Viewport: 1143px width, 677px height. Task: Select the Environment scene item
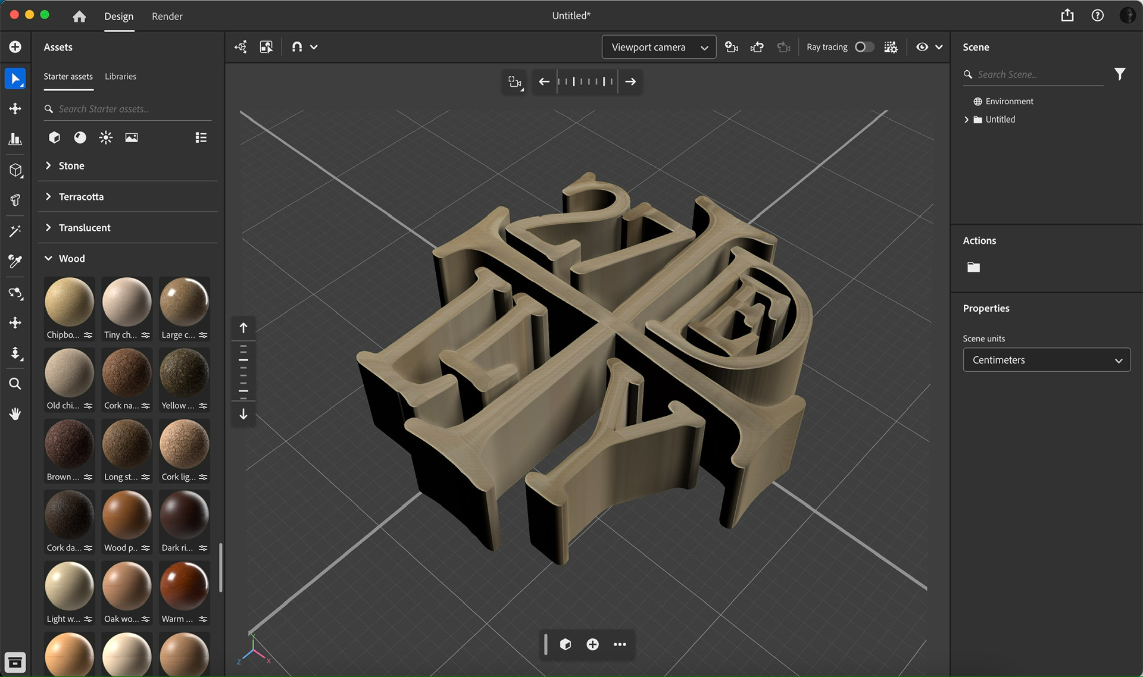(x=1008, y=101)
